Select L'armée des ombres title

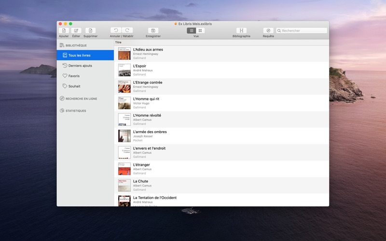point(150,132)
